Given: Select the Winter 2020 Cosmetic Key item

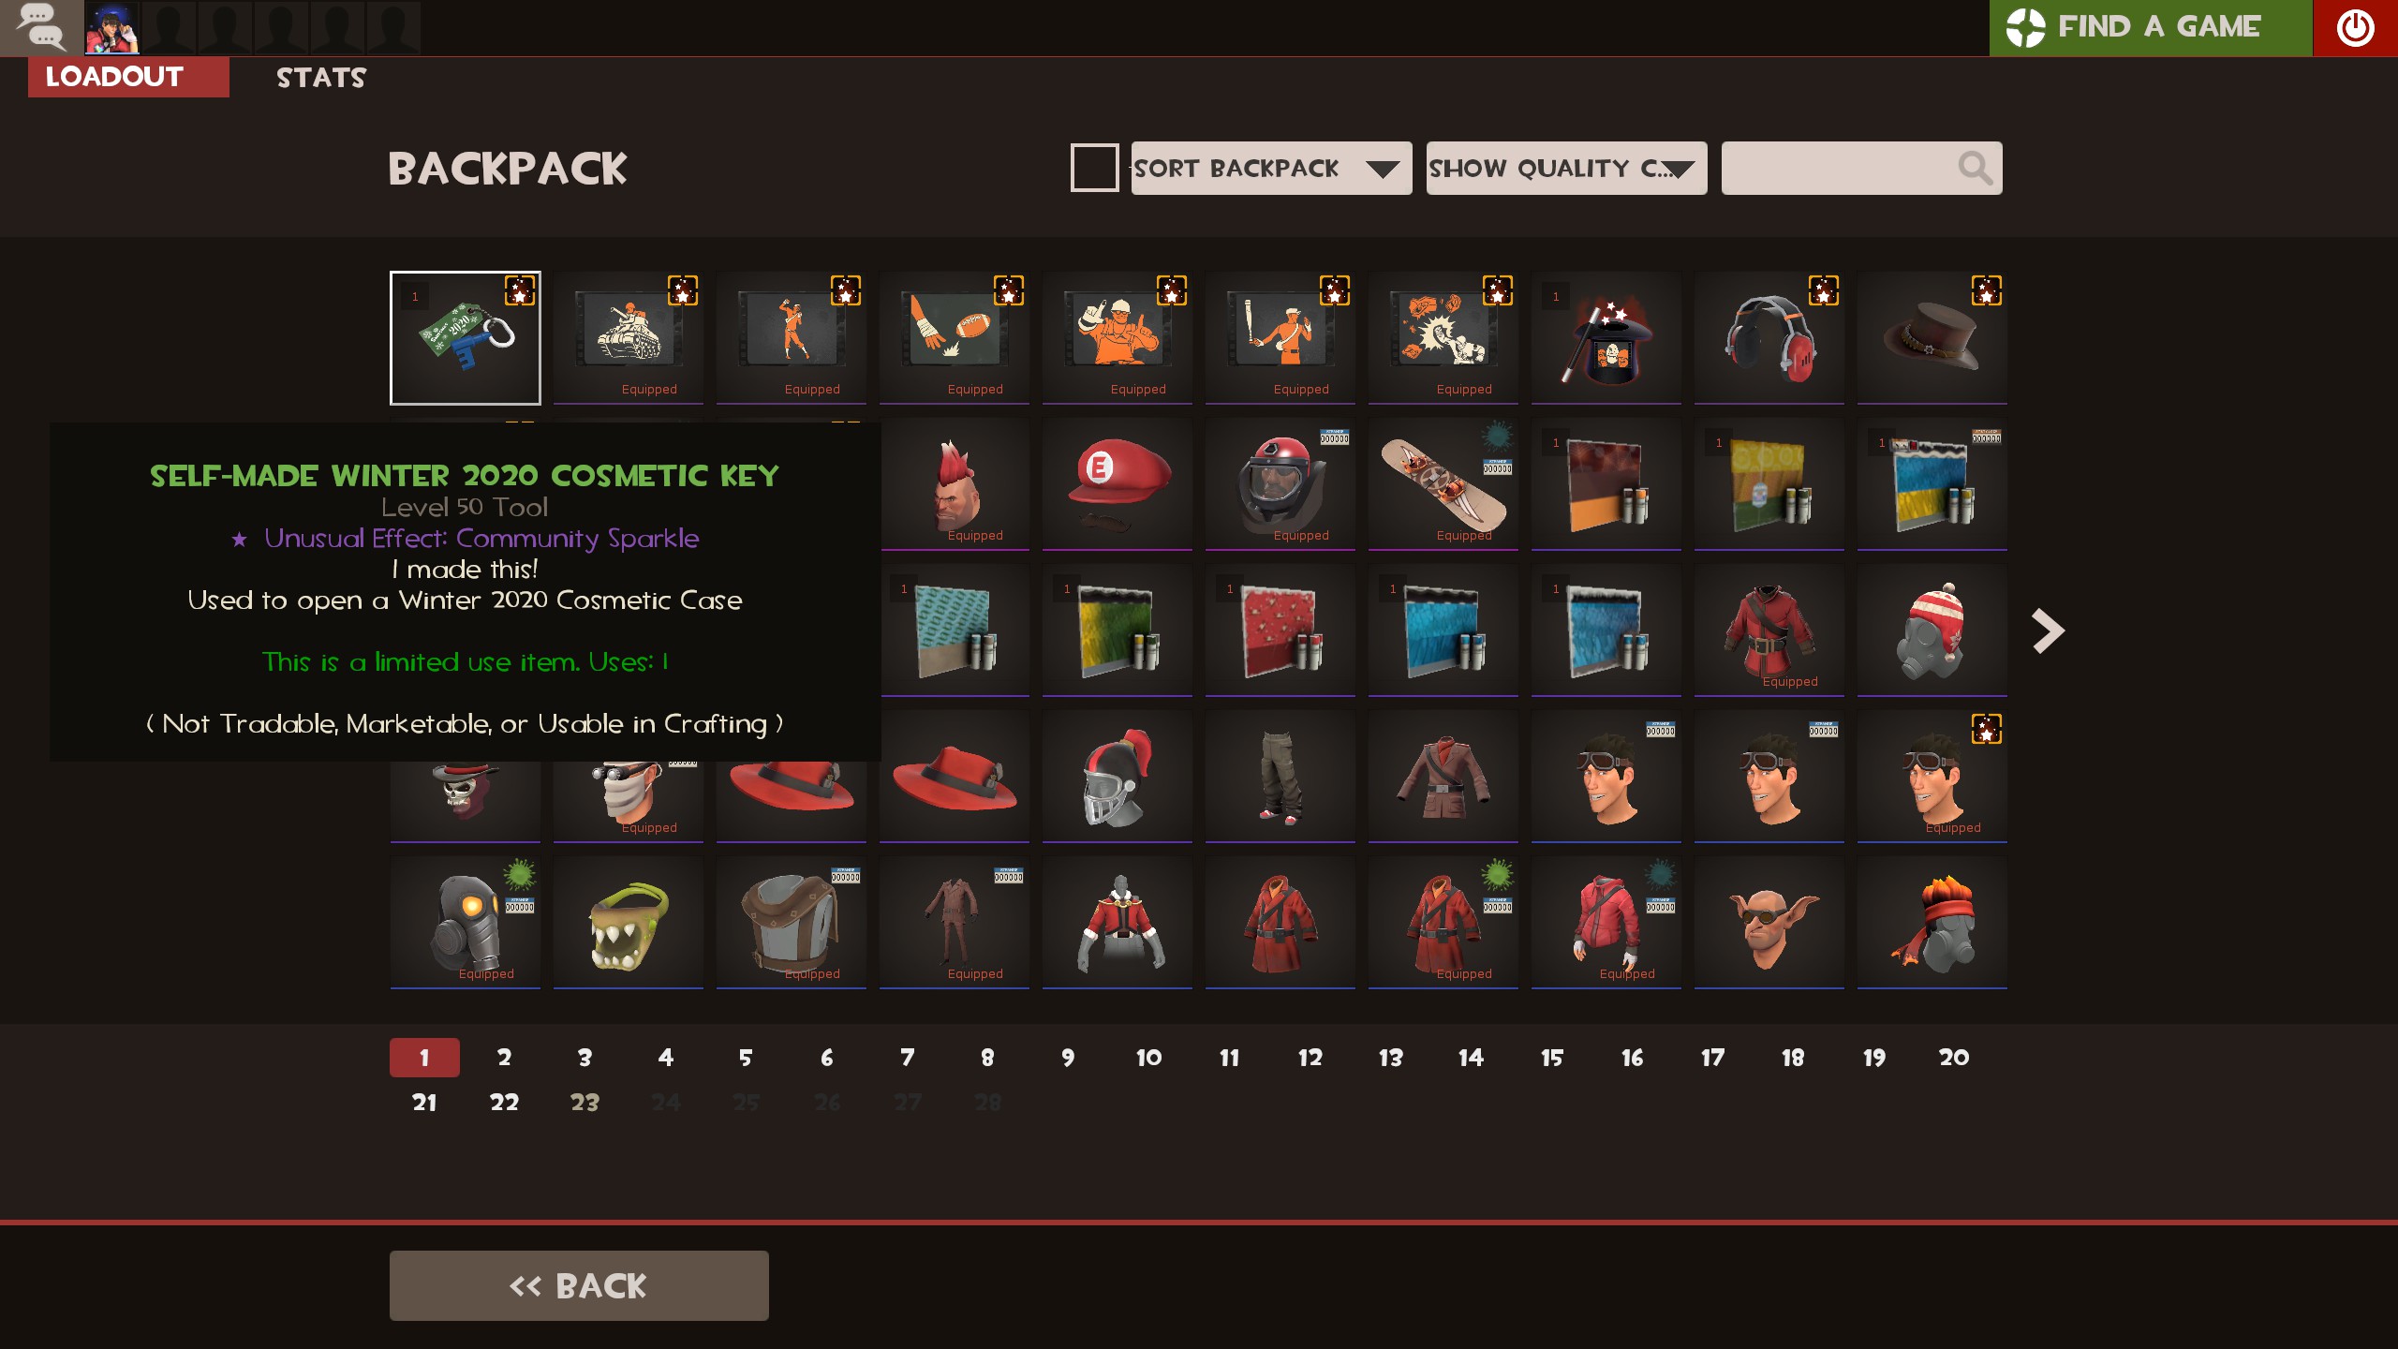Looking at the screenshot, I should [466, 338].
